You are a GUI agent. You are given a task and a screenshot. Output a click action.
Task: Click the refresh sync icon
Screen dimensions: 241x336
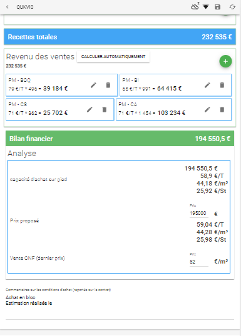232,7
